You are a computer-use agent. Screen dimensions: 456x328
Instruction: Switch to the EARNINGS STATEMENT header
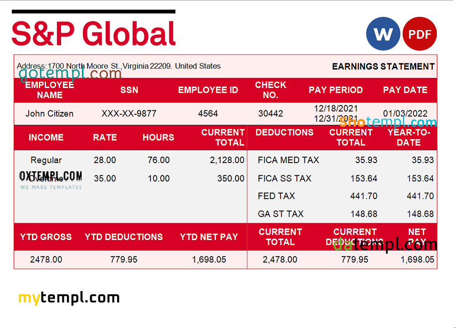(x=383, y=67)
